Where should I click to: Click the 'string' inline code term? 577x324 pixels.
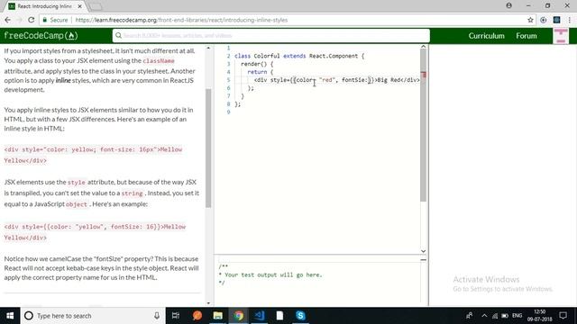[x=132, y=193]
